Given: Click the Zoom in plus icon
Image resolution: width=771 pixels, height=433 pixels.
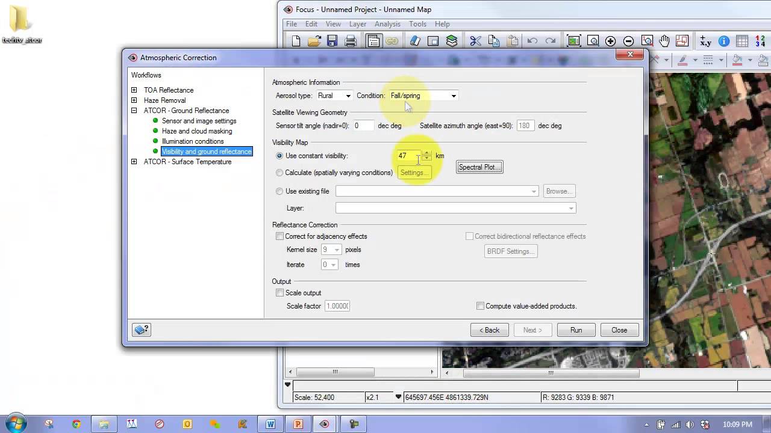Looking at the screenshot, I should click(x=610, y=41).
